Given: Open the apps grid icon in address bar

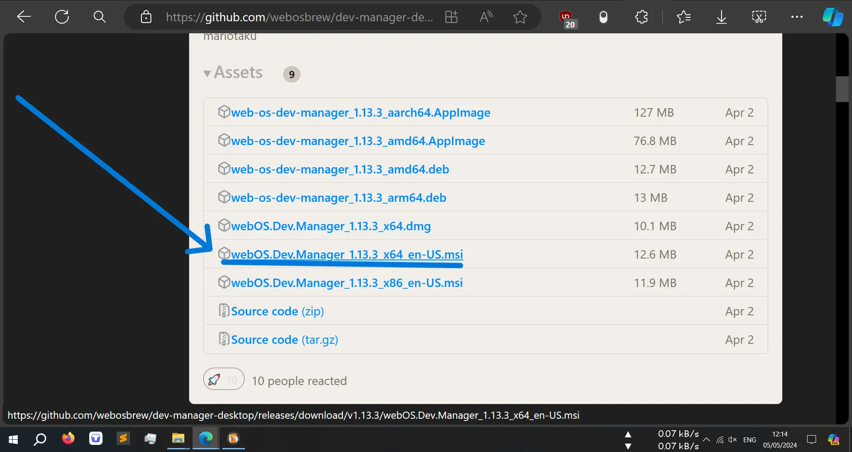Looking at the screenshot, I should [x=451, y=17].
